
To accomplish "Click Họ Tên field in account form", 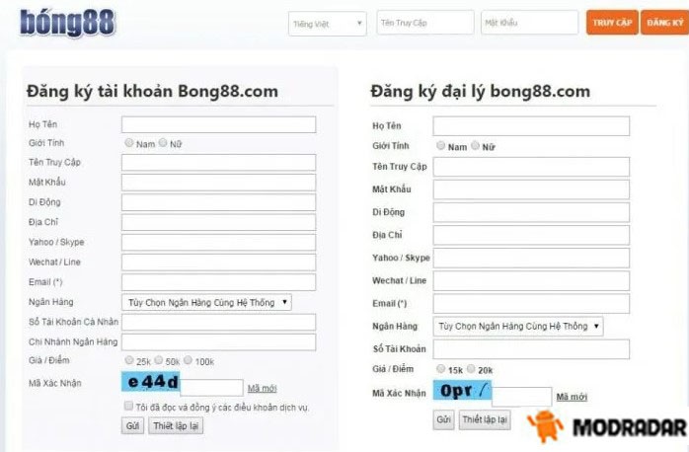I will pos(218,124).
